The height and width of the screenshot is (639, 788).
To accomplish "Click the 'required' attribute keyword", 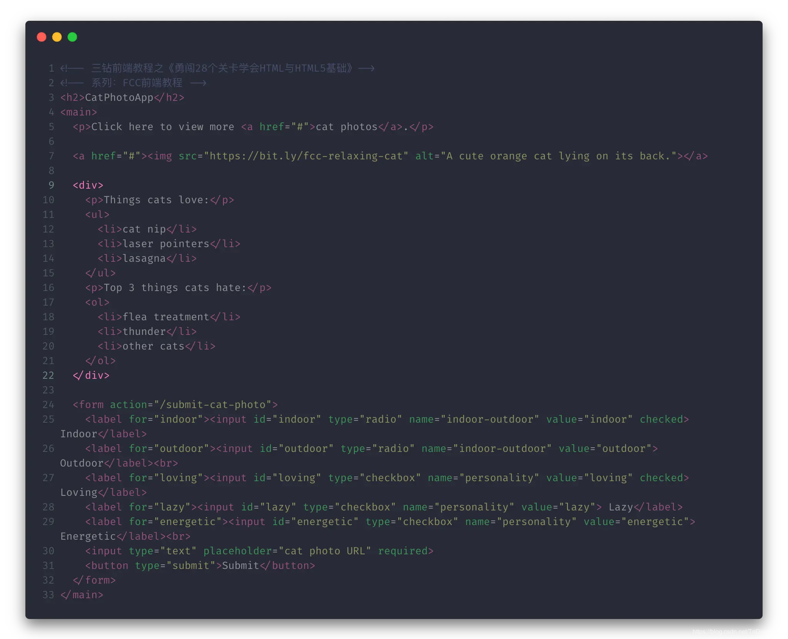I will point(403,551).
